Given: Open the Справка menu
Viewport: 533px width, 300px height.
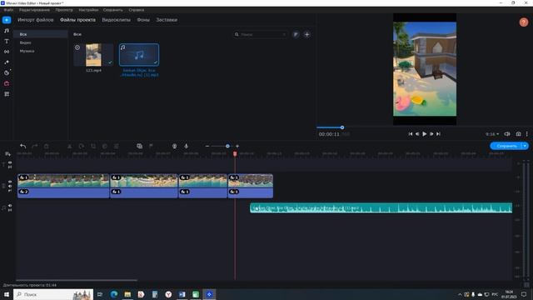Looking at the screenshot, I should [137, 10].
